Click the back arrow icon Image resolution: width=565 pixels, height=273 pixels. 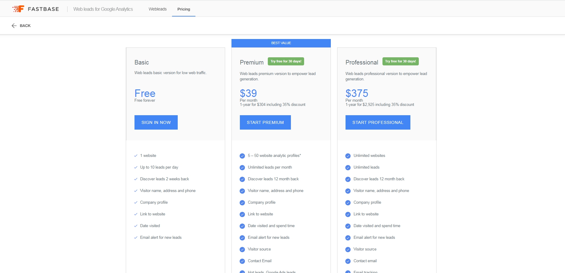tap(14, 26)
